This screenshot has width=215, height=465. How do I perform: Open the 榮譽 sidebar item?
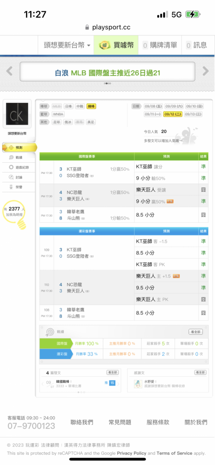(x=19, y=187)
